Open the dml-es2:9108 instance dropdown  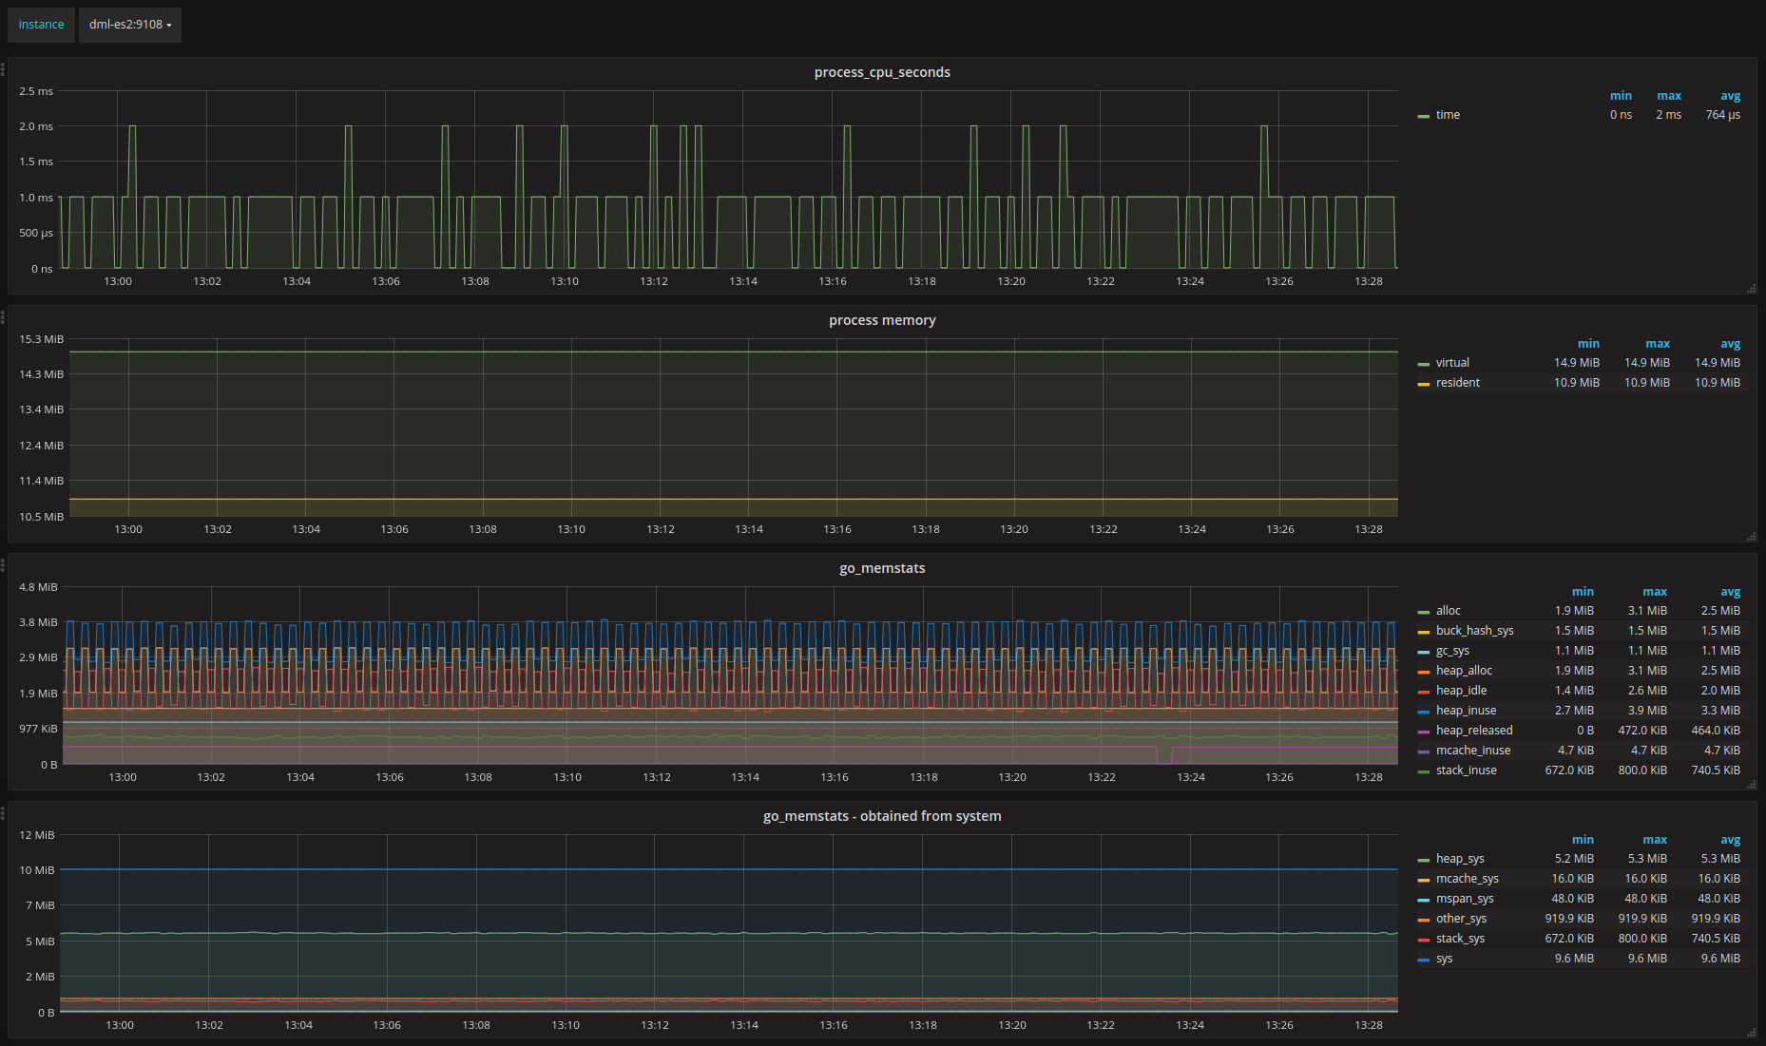click(x=130, y=25)
